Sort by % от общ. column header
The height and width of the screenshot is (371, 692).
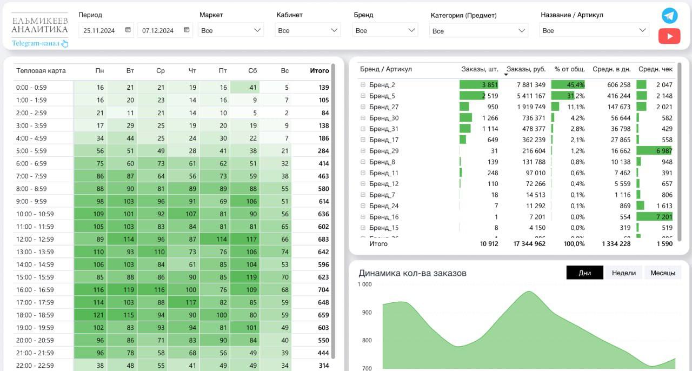[x=569, y=69]
